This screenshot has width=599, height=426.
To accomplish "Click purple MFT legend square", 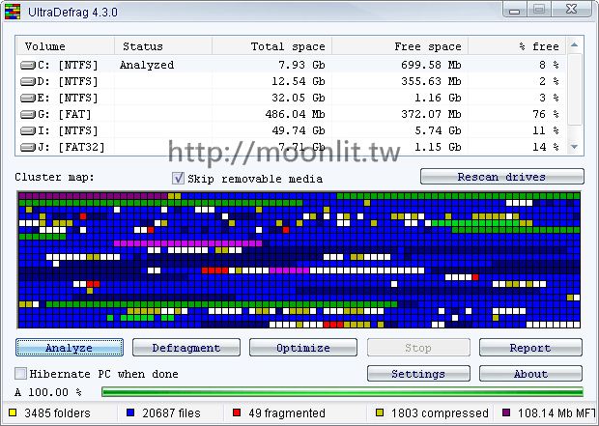I will [x=506, y=412].
